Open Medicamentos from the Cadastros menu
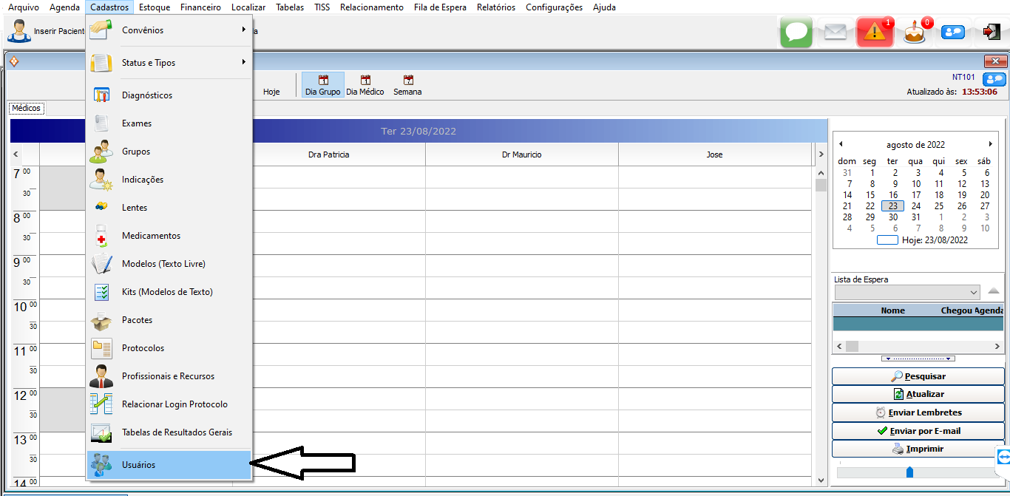Viewport: 1010px width, 496px height. tap(151, 236)
